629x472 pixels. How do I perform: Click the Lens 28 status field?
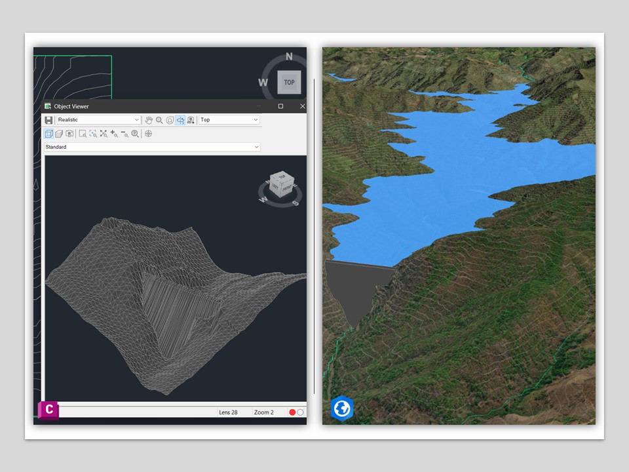pyautogui.click(x=227, y=412)
